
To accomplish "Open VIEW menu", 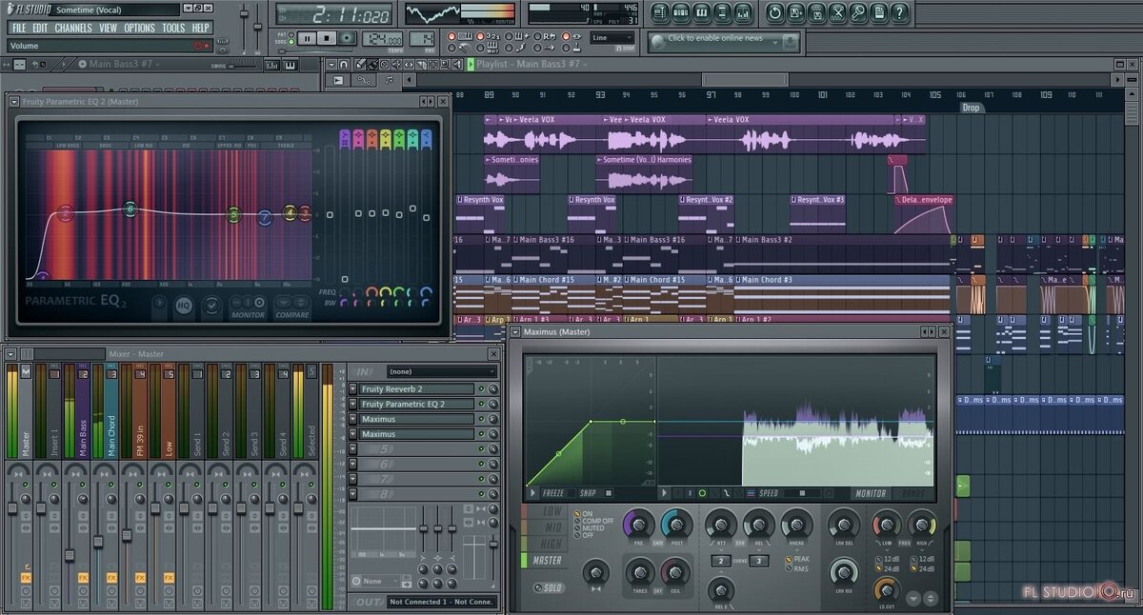I will pos(109,28).
